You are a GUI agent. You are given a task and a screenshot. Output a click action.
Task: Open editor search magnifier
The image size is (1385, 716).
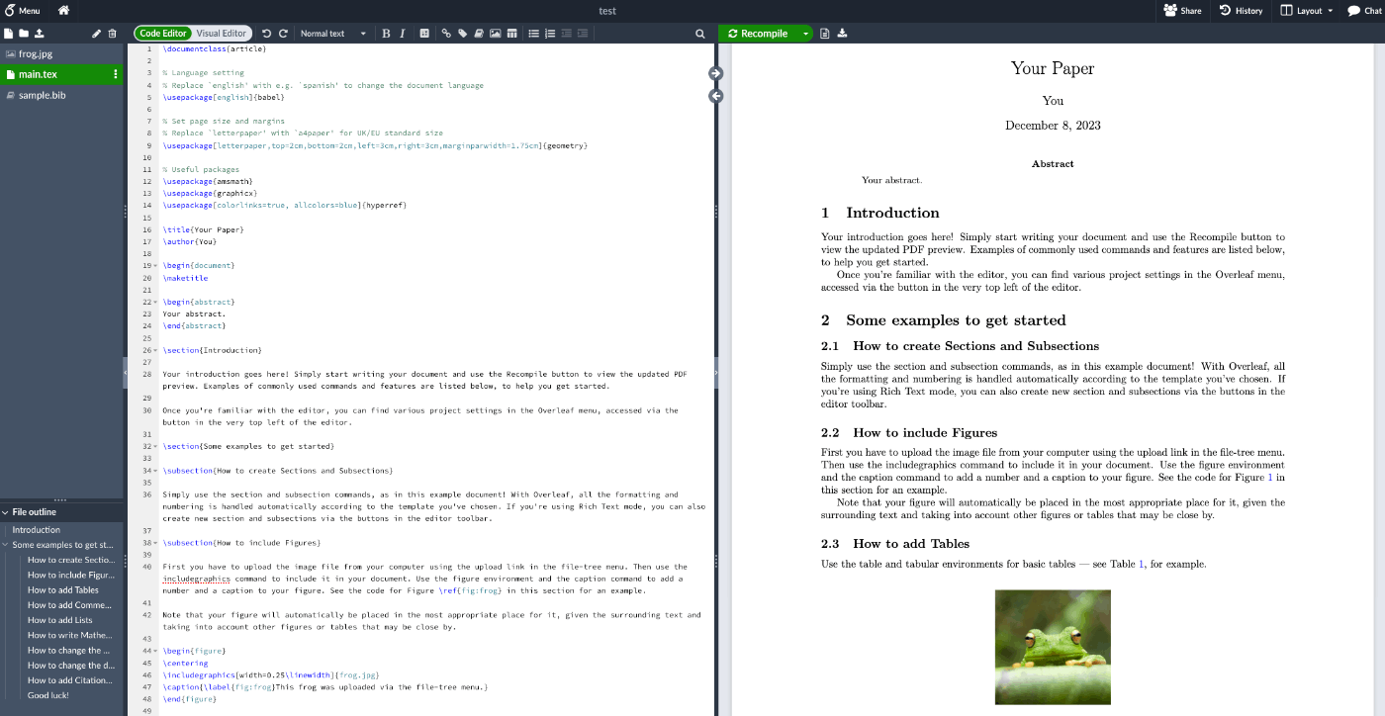(x=700, y=34)
